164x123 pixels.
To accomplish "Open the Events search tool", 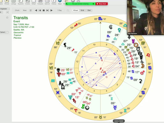I will click(x=27, y=2).
